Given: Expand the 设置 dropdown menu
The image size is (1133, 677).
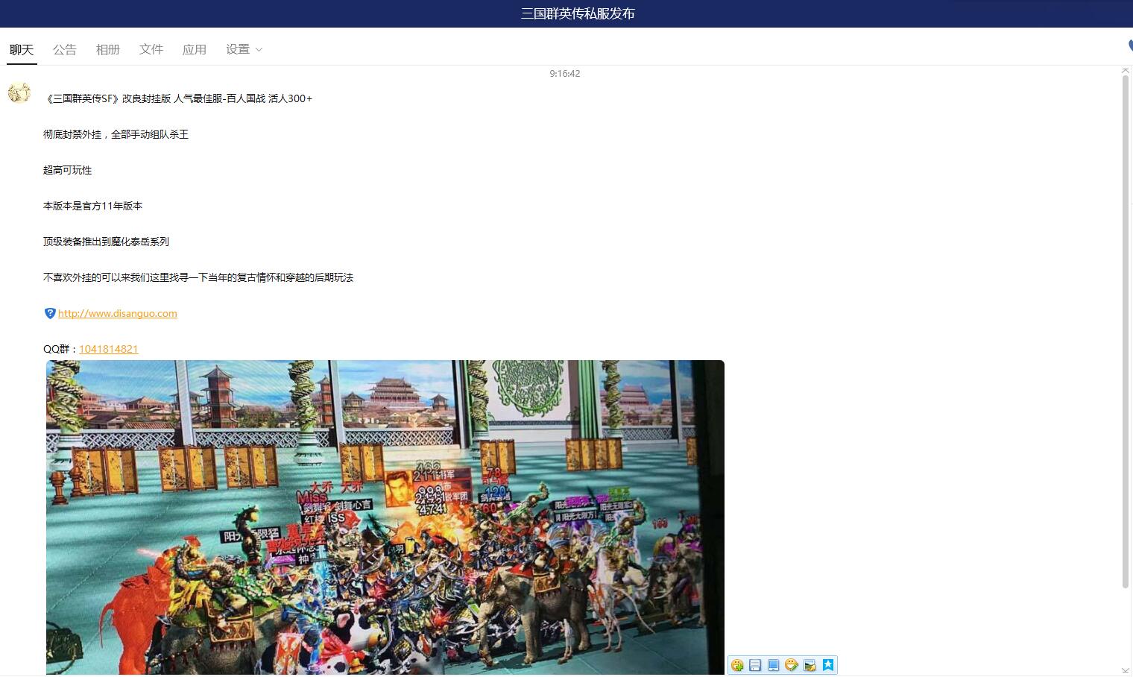Looking at the screenshot, I should coord(244,49).
